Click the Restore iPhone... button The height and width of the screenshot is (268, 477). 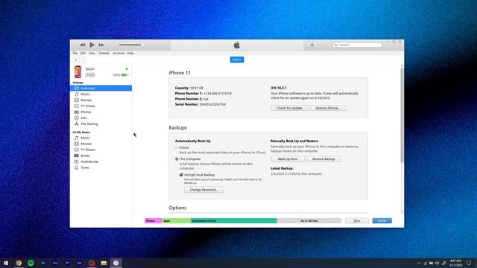click(328, 108)
